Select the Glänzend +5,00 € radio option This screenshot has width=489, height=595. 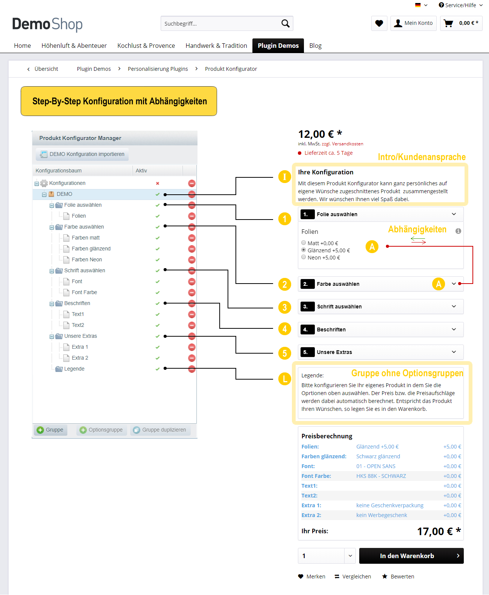click(304, 250)
